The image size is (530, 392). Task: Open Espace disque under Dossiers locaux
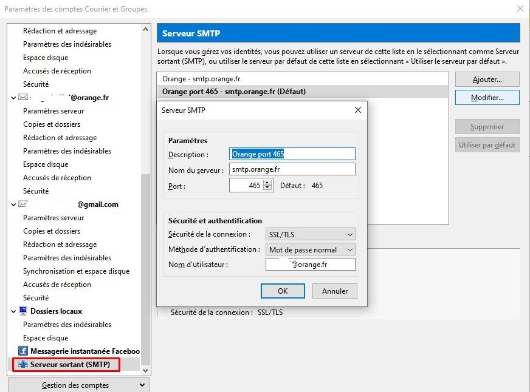[46, 337]
